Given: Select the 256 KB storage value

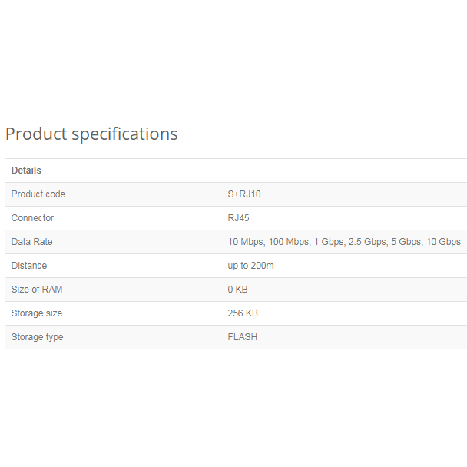Looking at the screenshot, I should point(243,313).
